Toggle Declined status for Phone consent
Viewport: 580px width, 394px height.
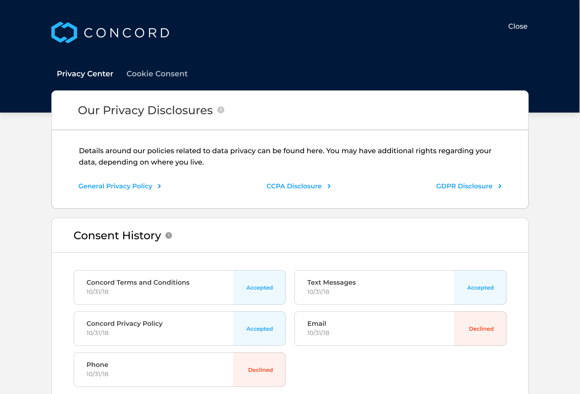260,370
